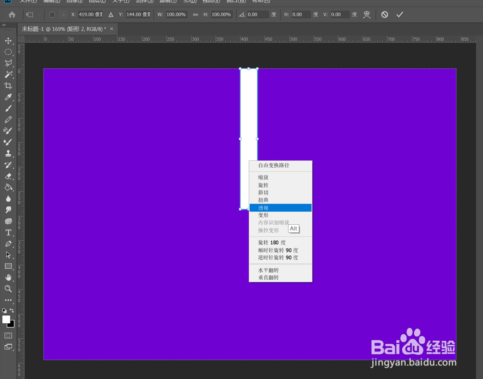The width and height of the screenshot is (483, 379).
Task: Switch to the 未标题-1 document tab
Action: (63, 29)
